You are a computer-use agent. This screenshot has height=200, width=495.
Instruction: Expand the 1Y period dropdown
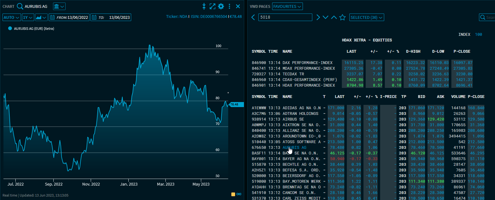coord(28,18)
